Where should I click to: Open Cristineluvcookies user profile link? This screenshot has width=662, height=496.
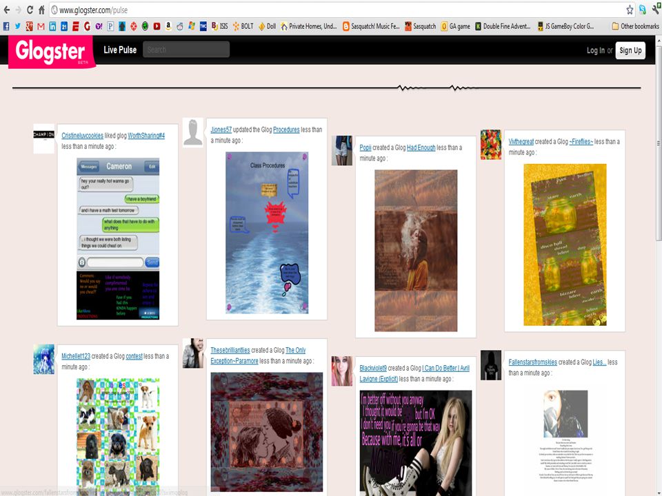tap(82, 136)
